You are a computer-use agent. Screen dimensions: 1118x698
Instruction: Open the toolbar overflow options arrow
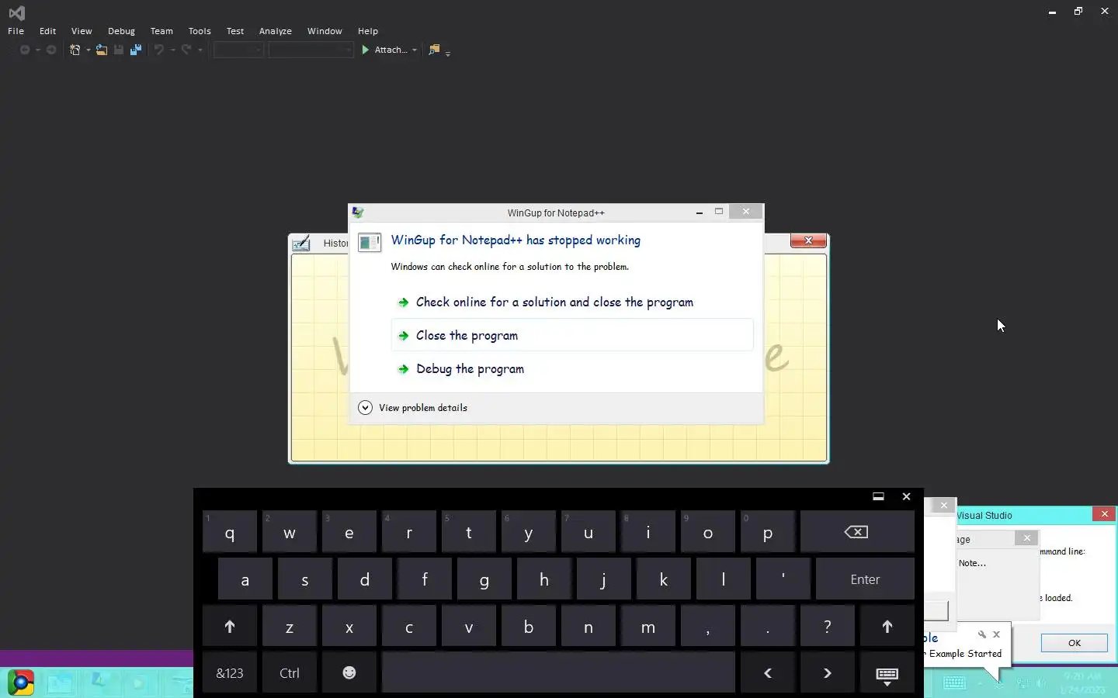tap(448, 53)
